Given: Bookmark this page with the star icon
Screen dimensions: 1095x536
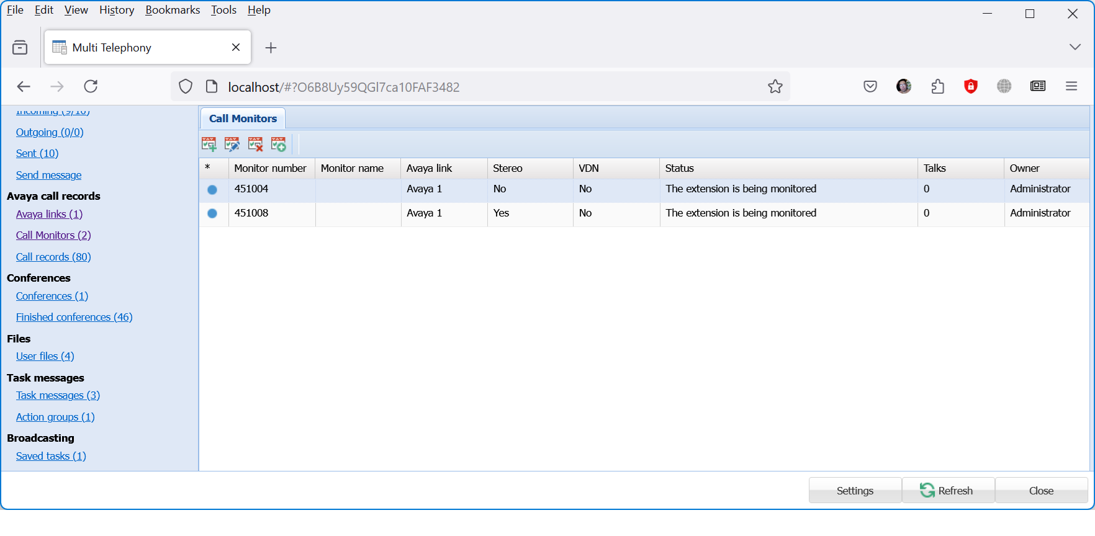Looking at the screenshot, I should 775,86.
